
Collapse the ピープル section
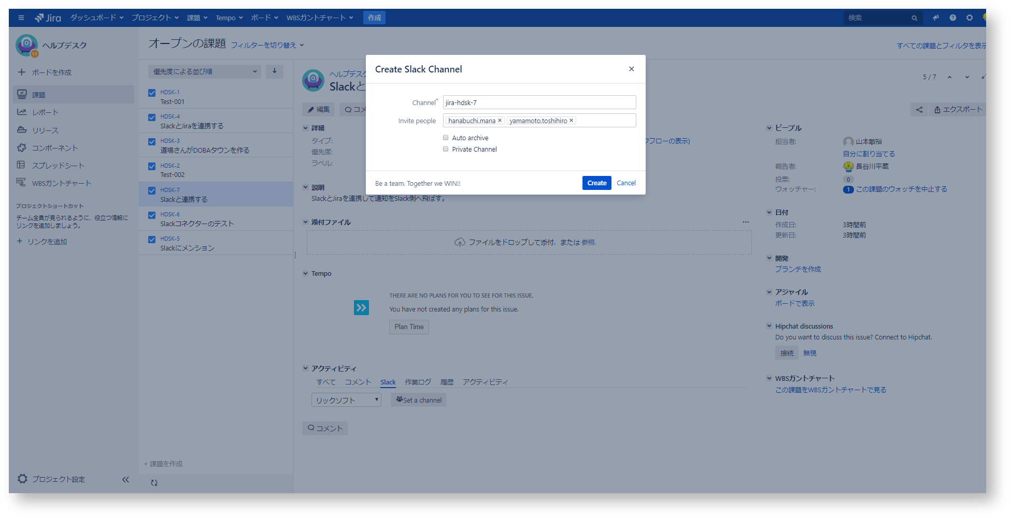pos(770,128)
